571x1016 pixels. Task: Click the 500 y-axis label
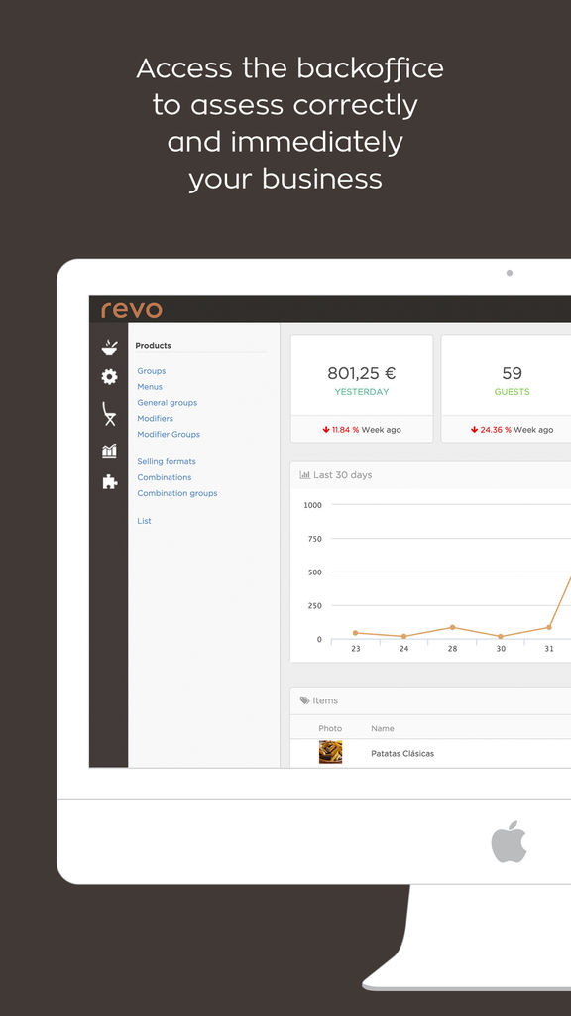click(314, 572)
